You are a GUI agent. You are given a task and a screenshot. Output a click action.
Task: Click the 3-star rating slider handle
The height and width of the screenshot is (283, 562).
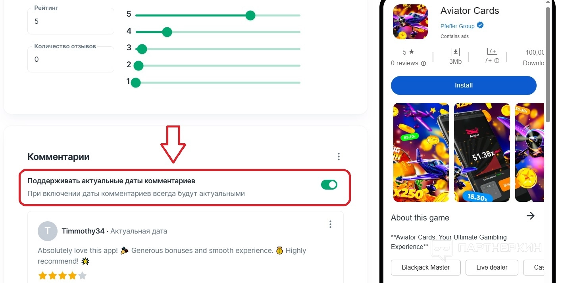coord(142,49)
